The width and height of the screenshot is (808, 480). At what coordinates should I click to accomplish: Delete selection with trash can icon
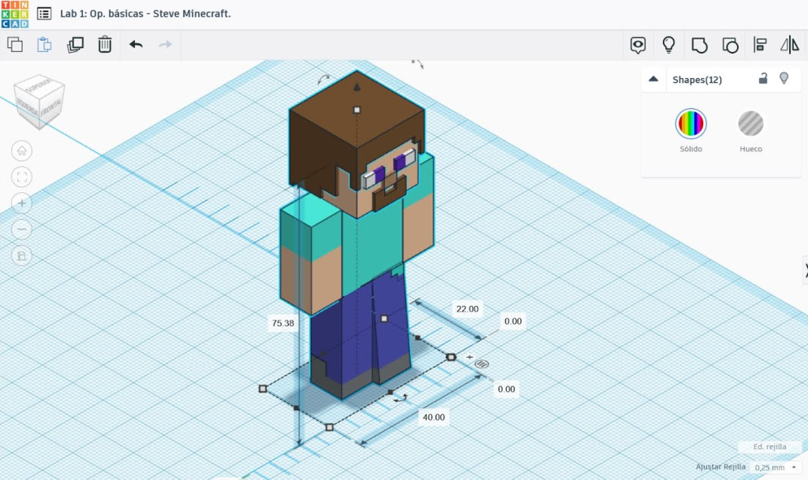(105, 45)
